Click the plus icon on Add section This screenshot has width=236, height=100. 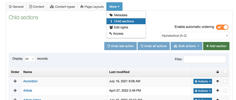[207, 46]
